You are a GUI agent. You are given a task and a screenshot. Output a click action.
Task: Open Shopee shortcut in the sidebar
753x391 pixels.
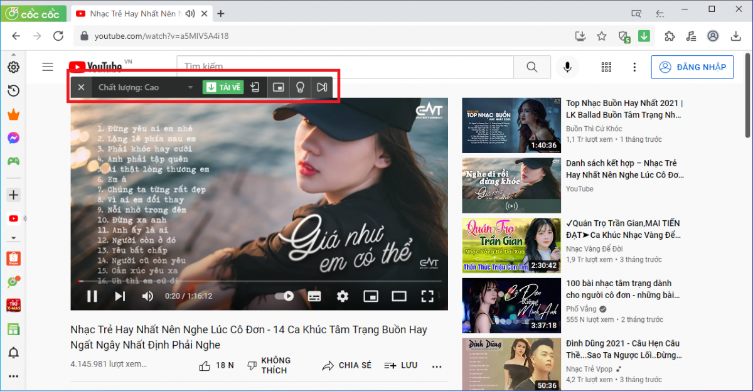pyautogui.click(x=13, y=258)
